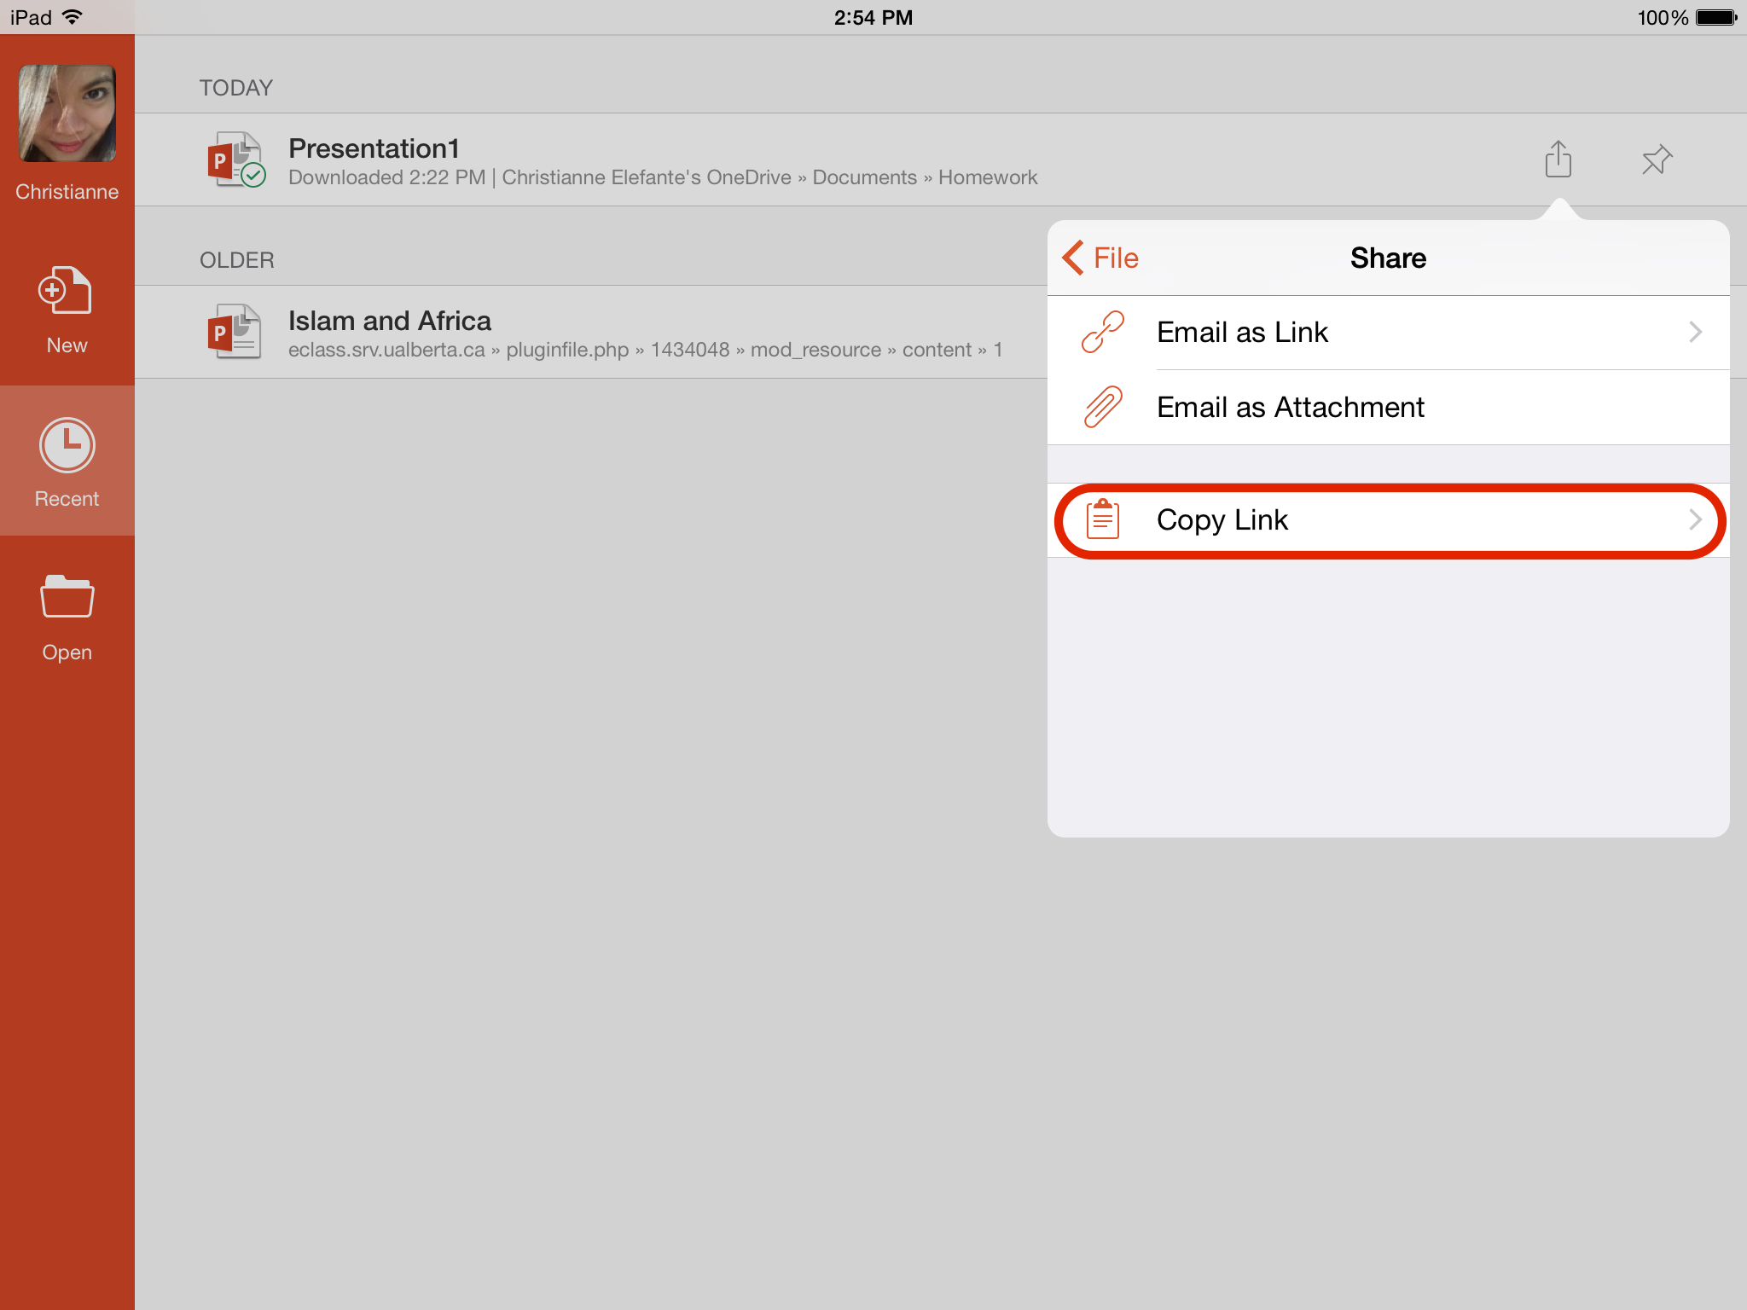The width and height of the screenshot is (1747, 1310).
Task: Open the Presentation1 PowerPoint file icon
Action: point(236,159)
